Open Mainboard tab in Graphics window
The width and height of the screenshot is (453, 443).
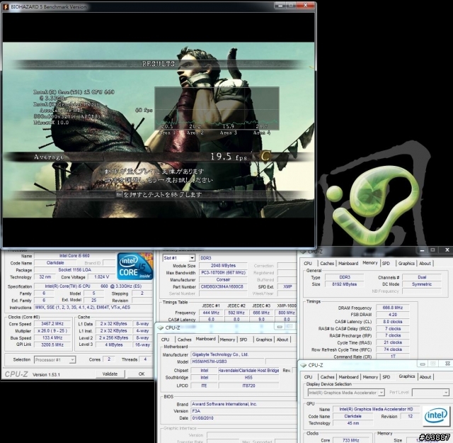(x=348, y=377)
